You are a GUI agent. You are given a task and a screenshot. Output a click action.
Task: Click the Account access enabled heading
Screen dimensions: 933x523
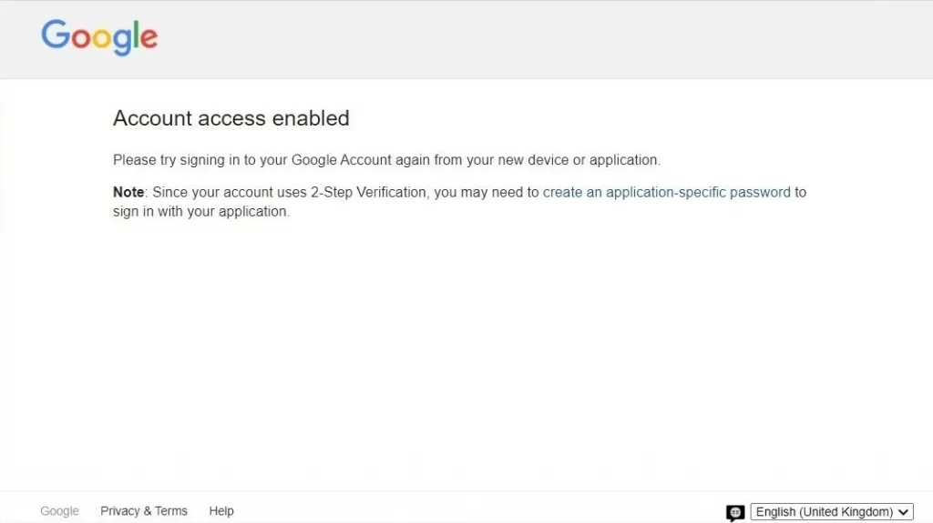231,117
